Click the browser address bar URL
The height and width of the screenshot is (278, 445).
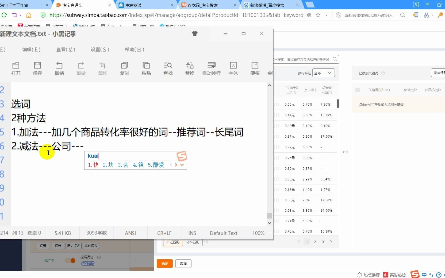click(x=177, y=15)
